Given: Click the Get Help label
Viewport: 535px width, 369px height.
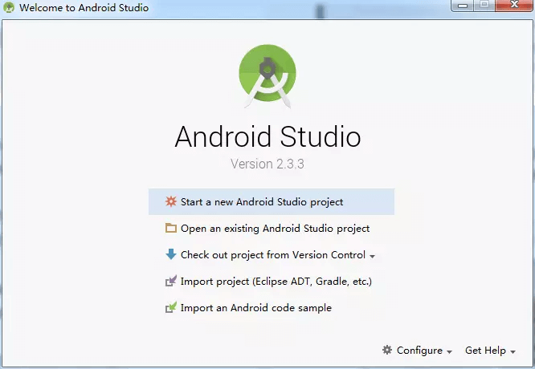Looking at the screenshot, I should (485, 351).
